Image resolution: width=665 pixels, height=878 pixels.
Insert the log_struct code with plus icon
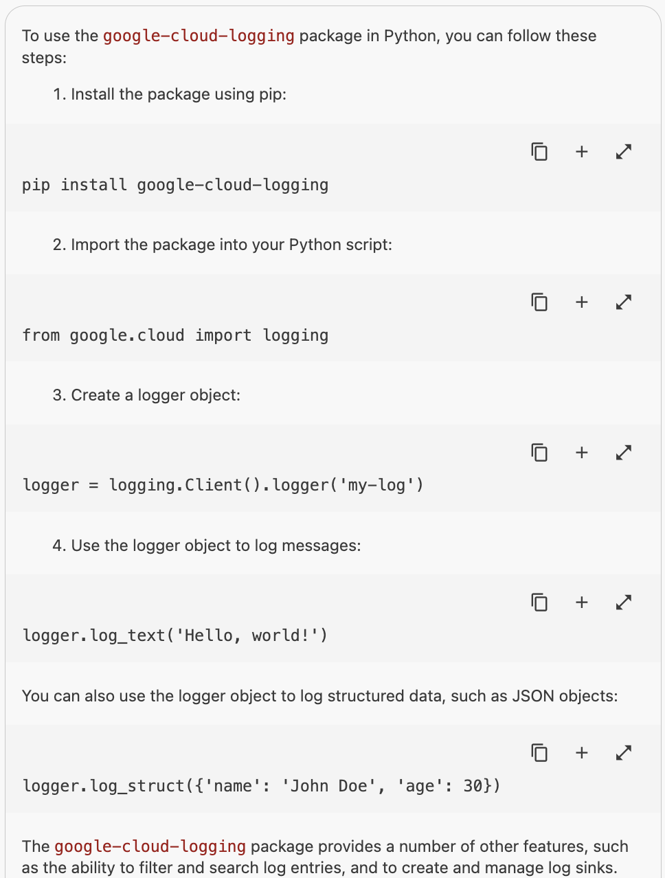point(581,752)
